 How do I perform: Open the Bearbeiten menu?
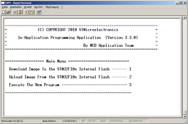[x=16, y=7]
